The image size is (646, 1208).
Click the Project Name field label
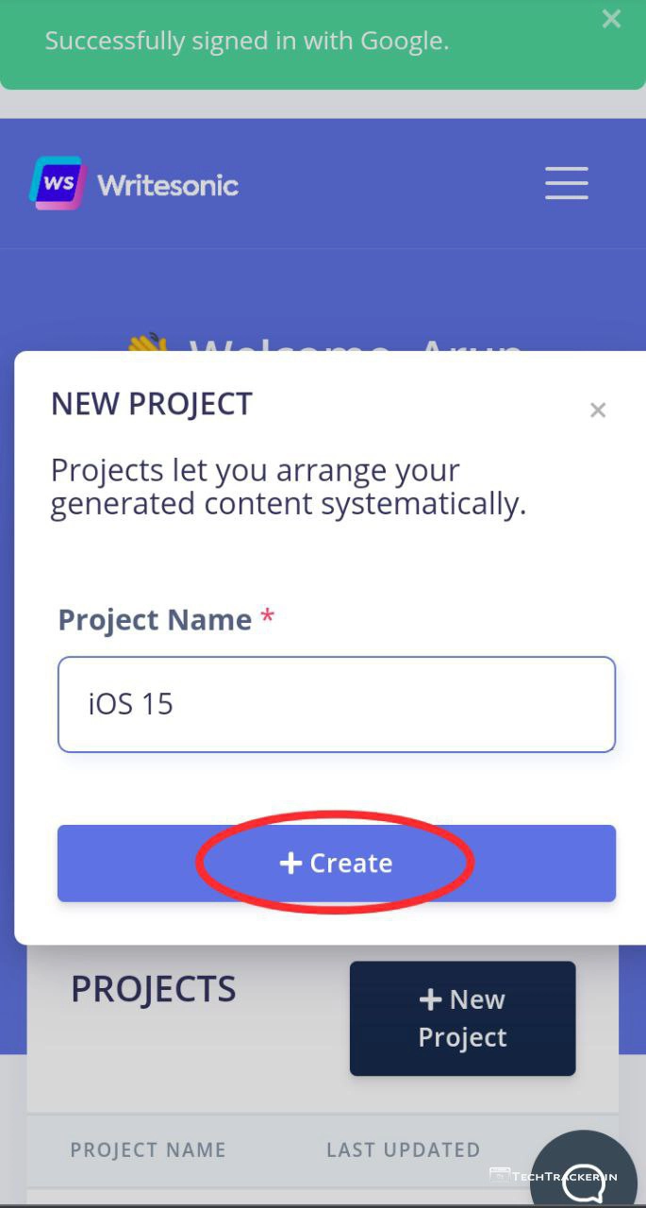click(155, 620)
